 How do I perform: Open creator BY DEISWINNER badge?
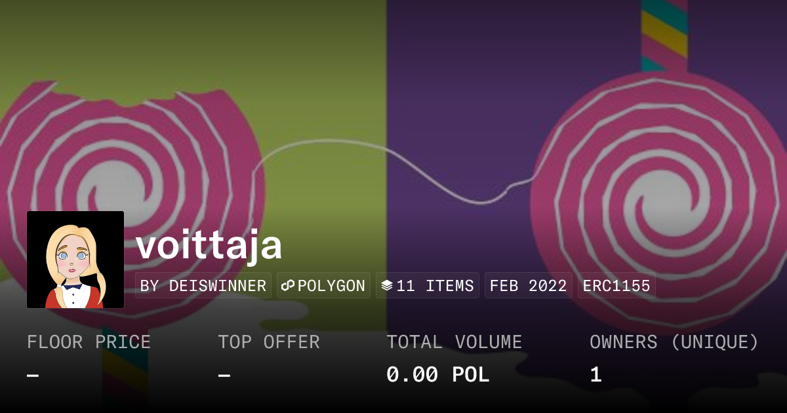203,286
